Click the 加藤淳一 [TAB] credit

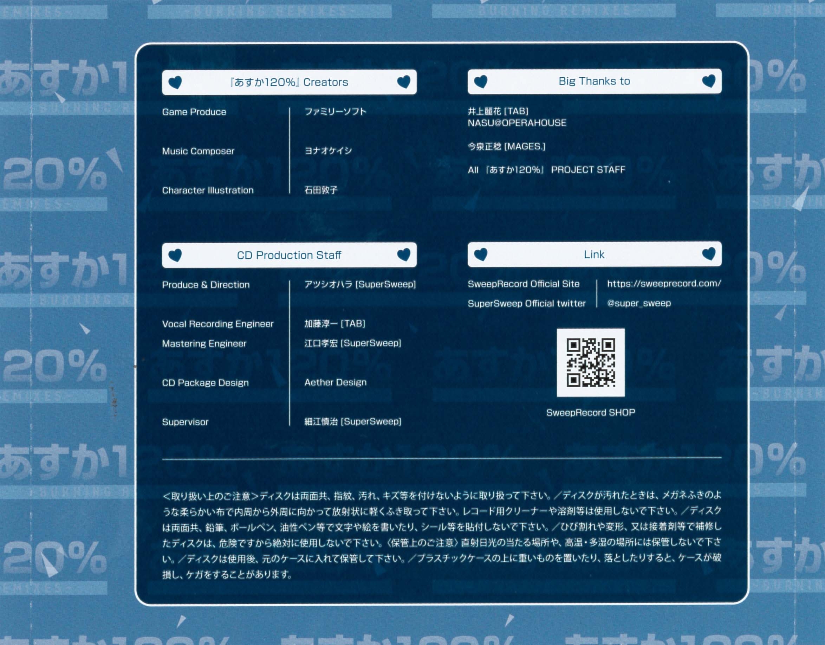coord(335,323)
